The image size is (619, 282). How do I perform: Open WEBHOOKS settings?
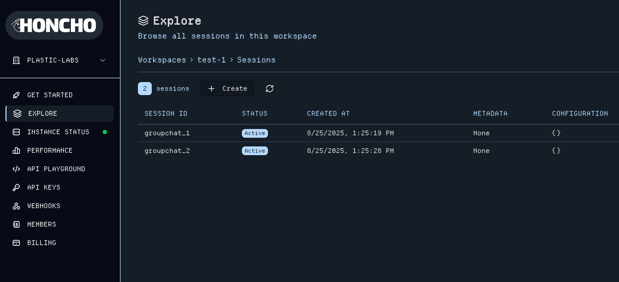[44, 206]
